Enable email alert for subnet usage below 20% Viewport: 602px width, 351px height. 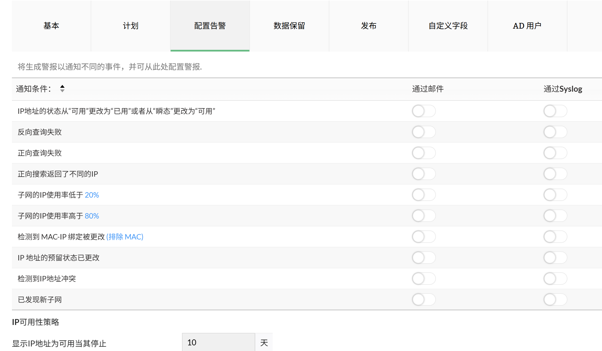424,195
